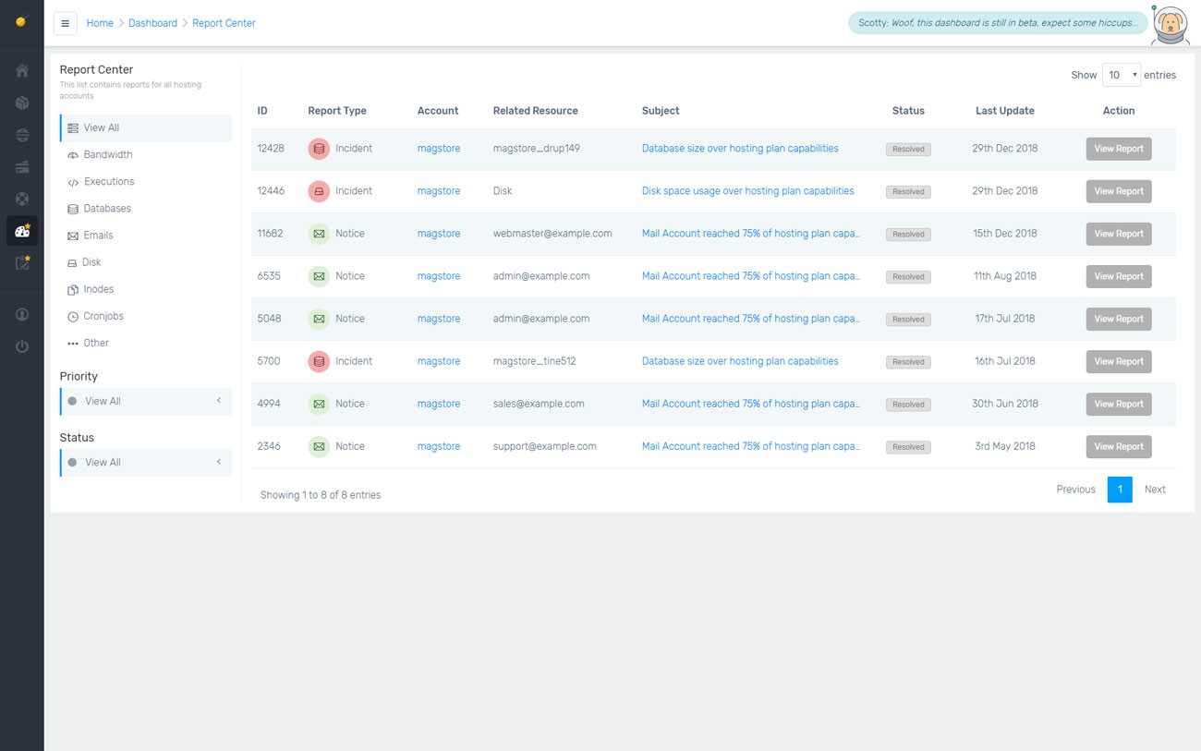Expand the Status View All filter
The image size is (1201, 751).
point(145,462)
